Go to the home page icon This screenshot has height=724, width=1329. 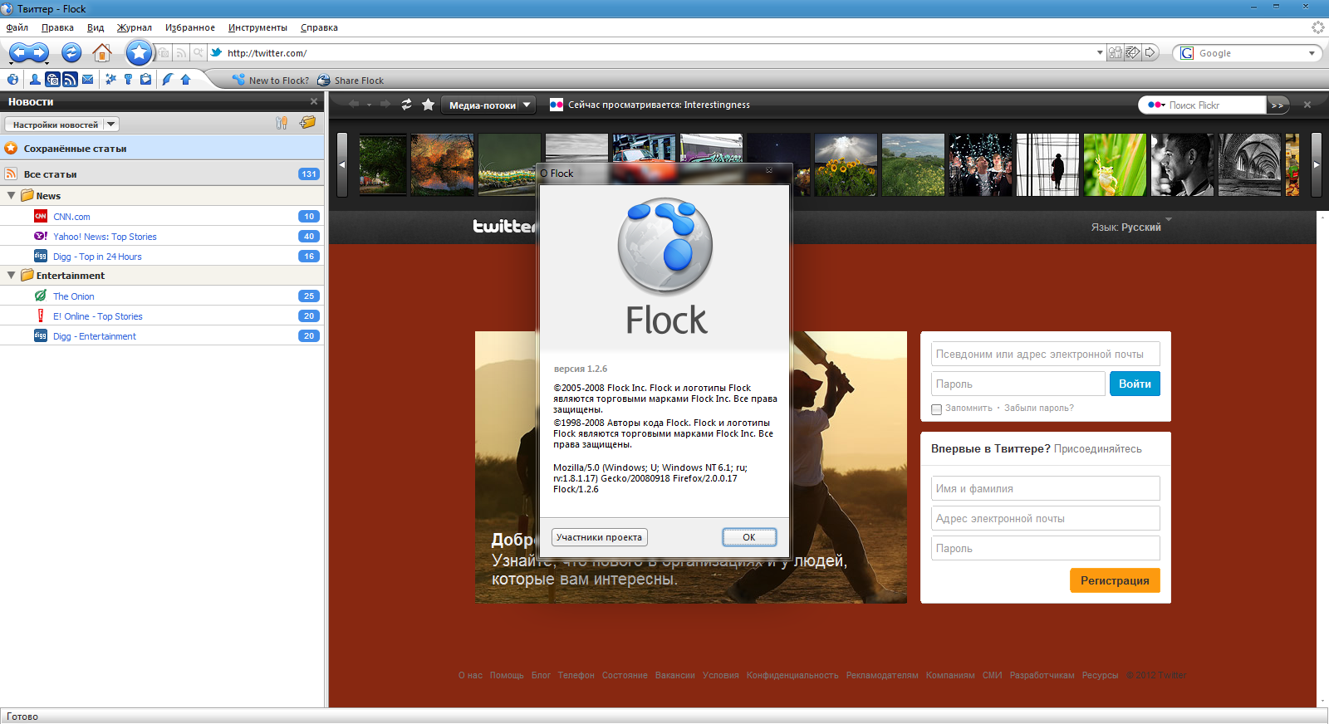click(101, 53)
